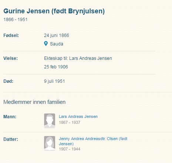Click the Ekteskap til Lars Andreas Jensen text
The width and height of the screenshot is (172, 163).
point(78,58)
